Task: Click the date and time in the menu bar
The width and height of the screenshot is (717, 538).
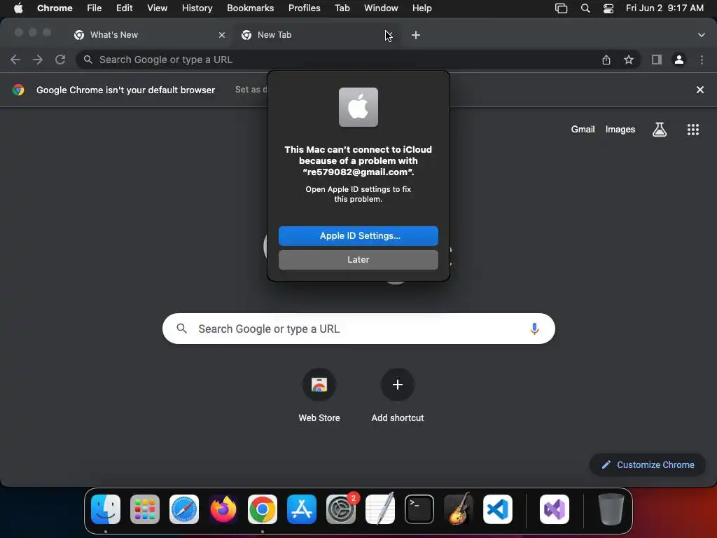Action: [664, 8]
